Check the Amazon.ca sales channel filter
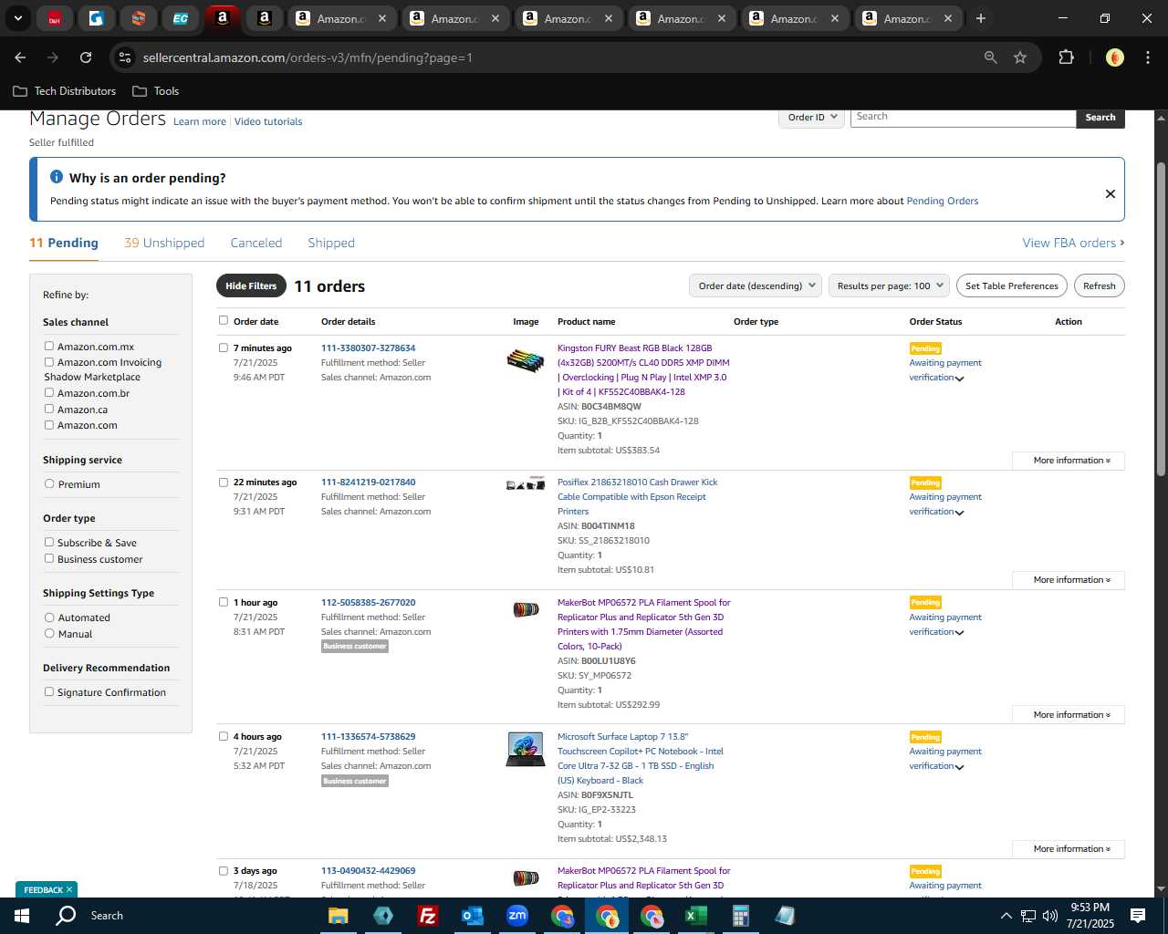1168x934 pixels. [x=49, y=409]
